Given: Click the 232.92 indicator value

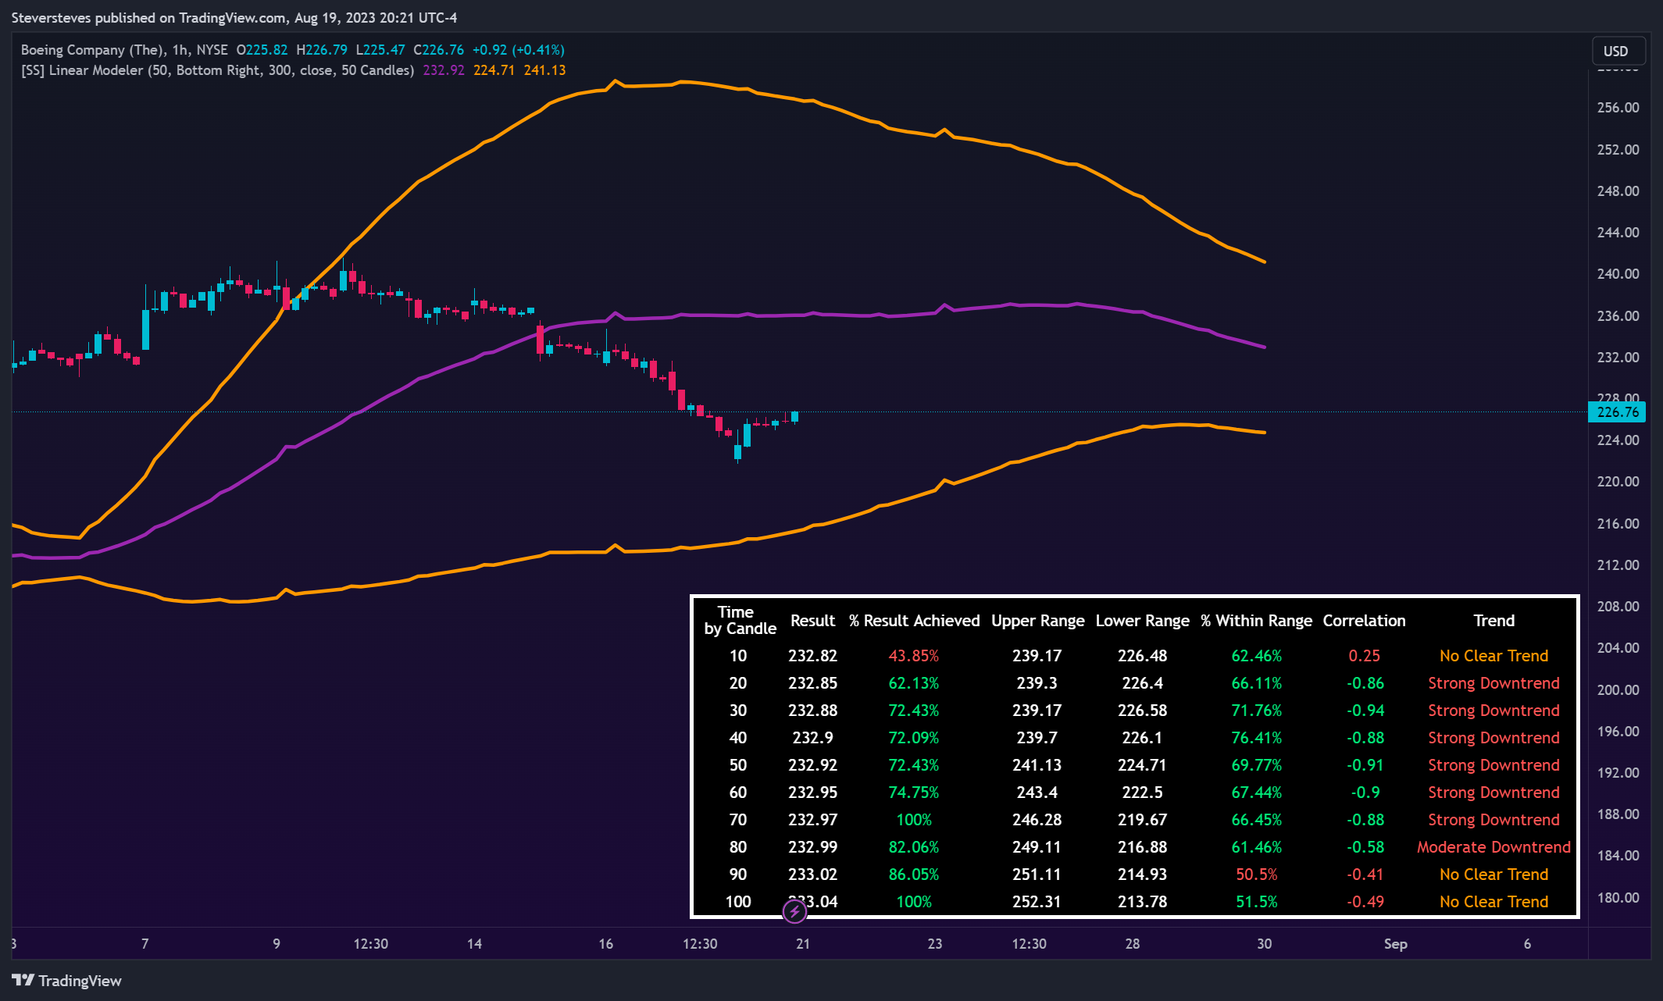Looking at the screenshot, I should pyautogui.click(x=444, y=70).
